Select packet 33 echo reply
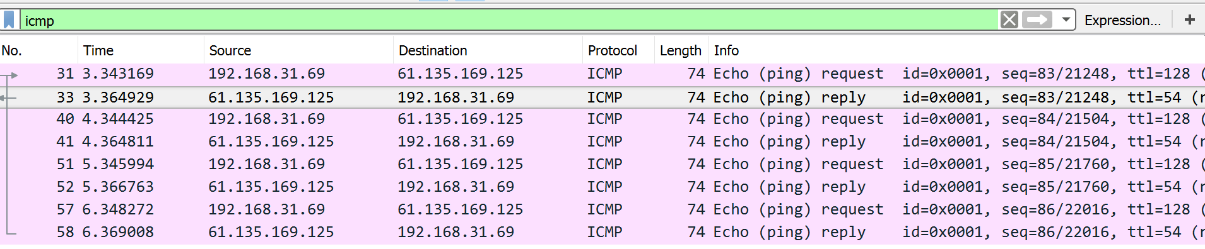The height and width of the screenshot is (249, 1205). 602,97
